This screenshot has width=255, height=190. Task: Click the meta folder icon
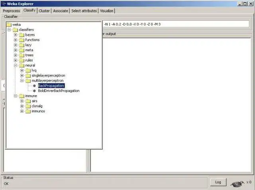pos(22,50)
